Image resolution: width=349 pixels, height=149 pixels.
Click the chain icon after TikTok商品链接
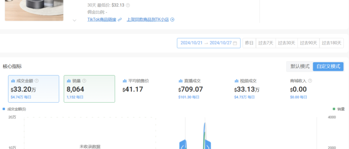pyautogui.click(x=120, y=20)
